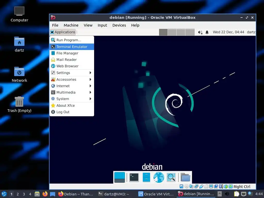This screenshot has width=264, height=198.
Task: Click Show Desktop icon in guest dock
Action: (x=120, y=177)
